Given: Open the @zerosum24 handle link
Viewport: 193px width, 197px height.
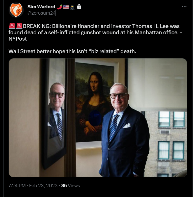Looking at the screenshot, I should [x=42, y=13].
